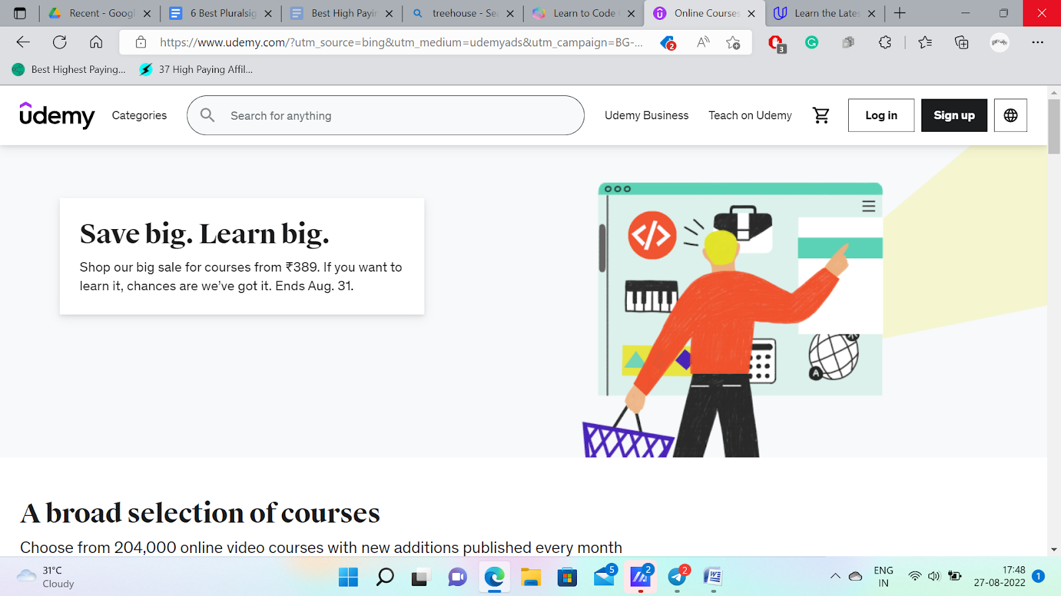This screenshot has width=1061, height=596.
Task: Open the notification count badge
Action: pos(1038,576)
